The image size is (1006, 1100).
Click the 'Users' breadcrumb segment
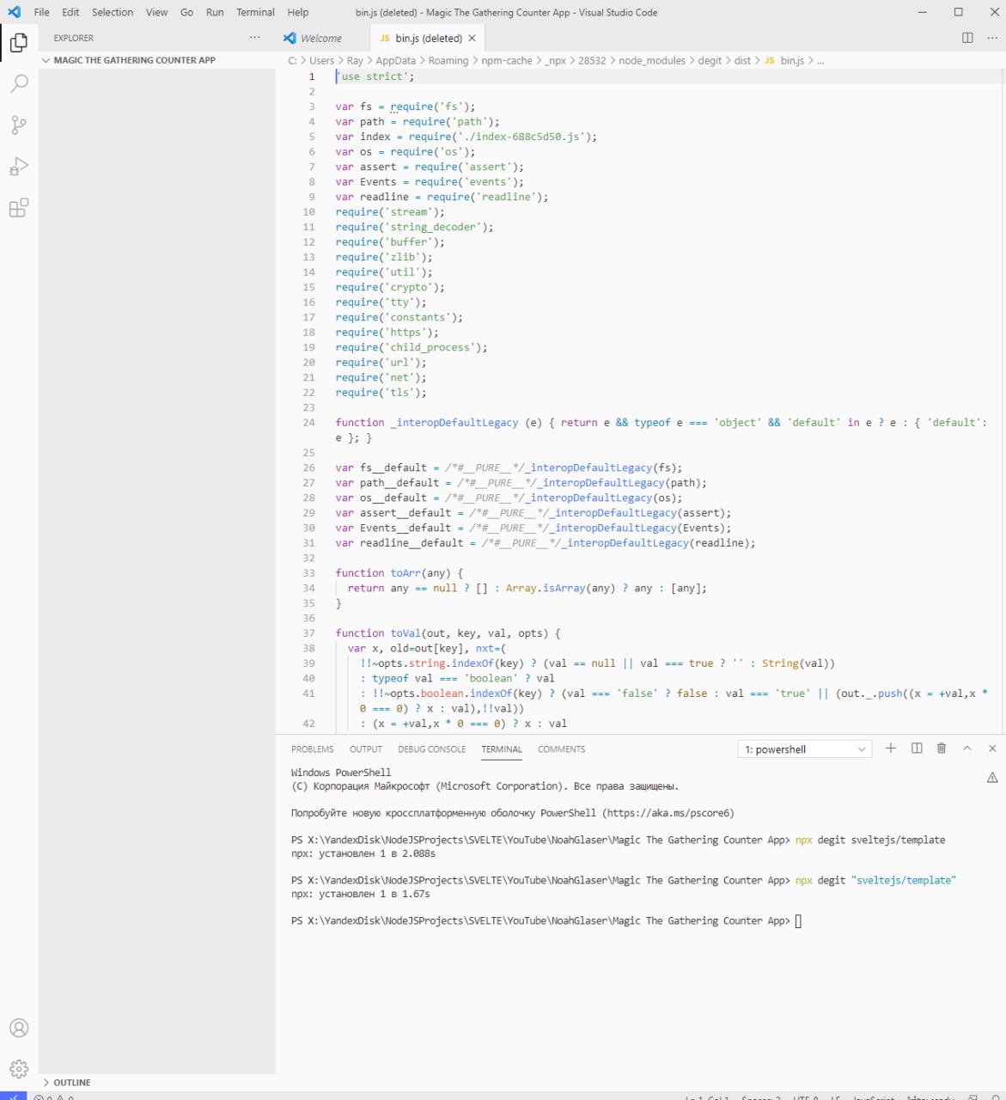coord(322,61)
